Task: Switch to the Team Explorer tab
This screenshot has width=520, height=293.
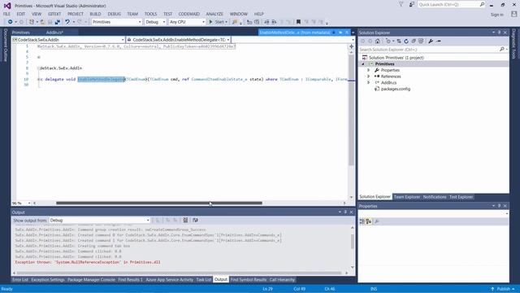Action: coord(407,197)
